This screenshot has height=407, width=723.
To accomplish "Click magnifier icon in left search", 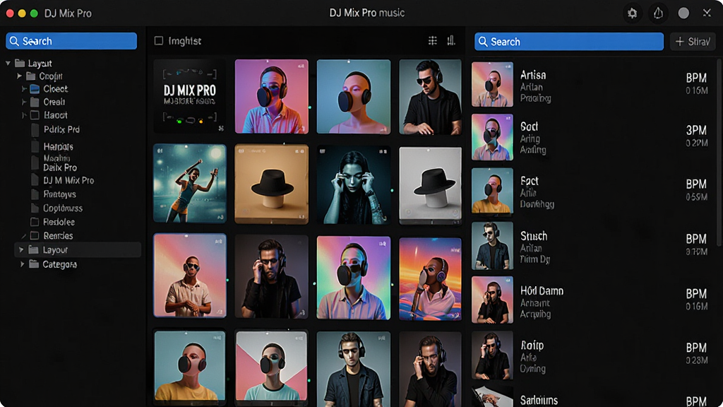I will coord(14,41).
